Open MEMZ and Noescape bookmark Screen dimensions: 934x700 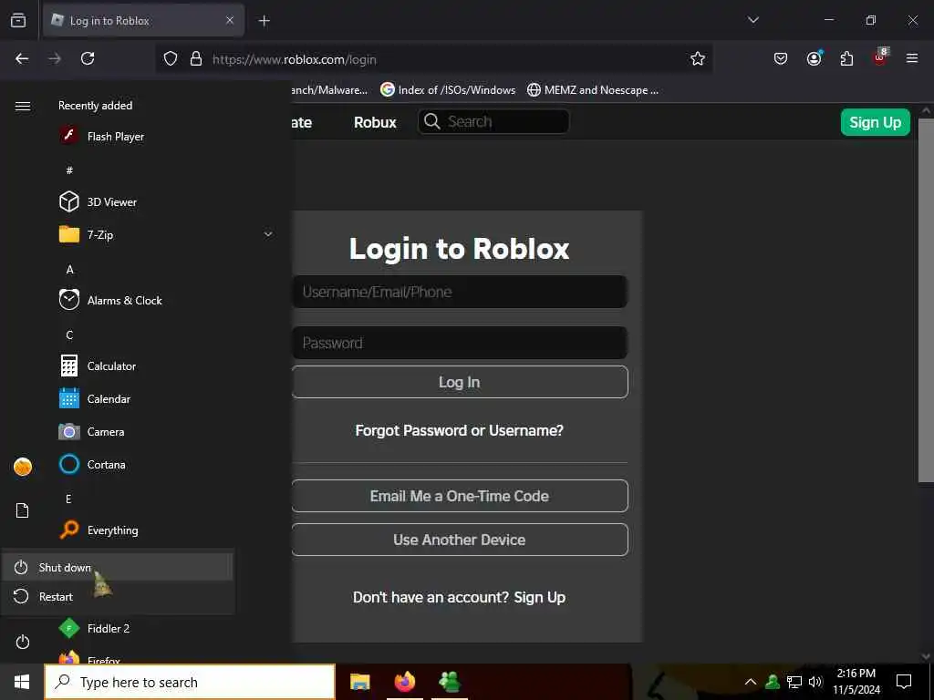coord(593,90)
